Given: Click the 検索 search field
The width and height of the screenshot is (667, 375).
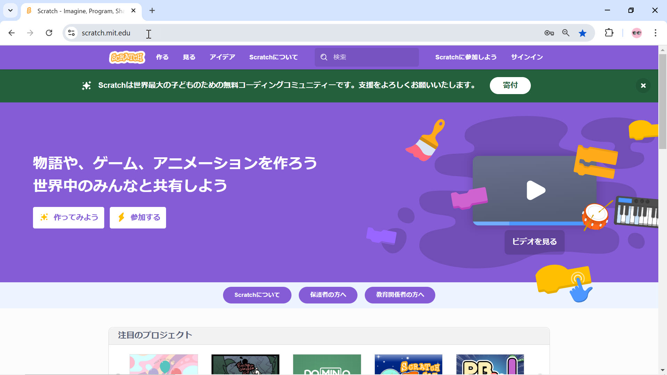Looking at the screenshot, I should pos(367,57).
